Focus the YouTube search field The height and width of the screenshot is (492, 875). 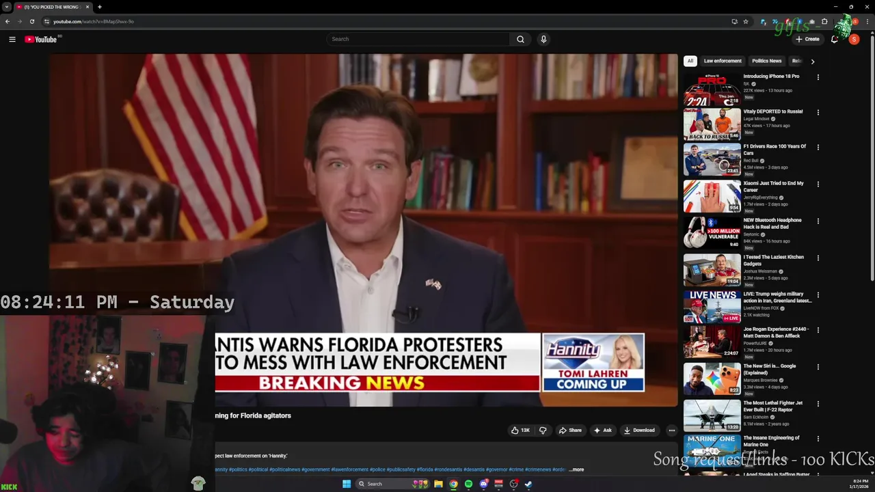[418, 39]
